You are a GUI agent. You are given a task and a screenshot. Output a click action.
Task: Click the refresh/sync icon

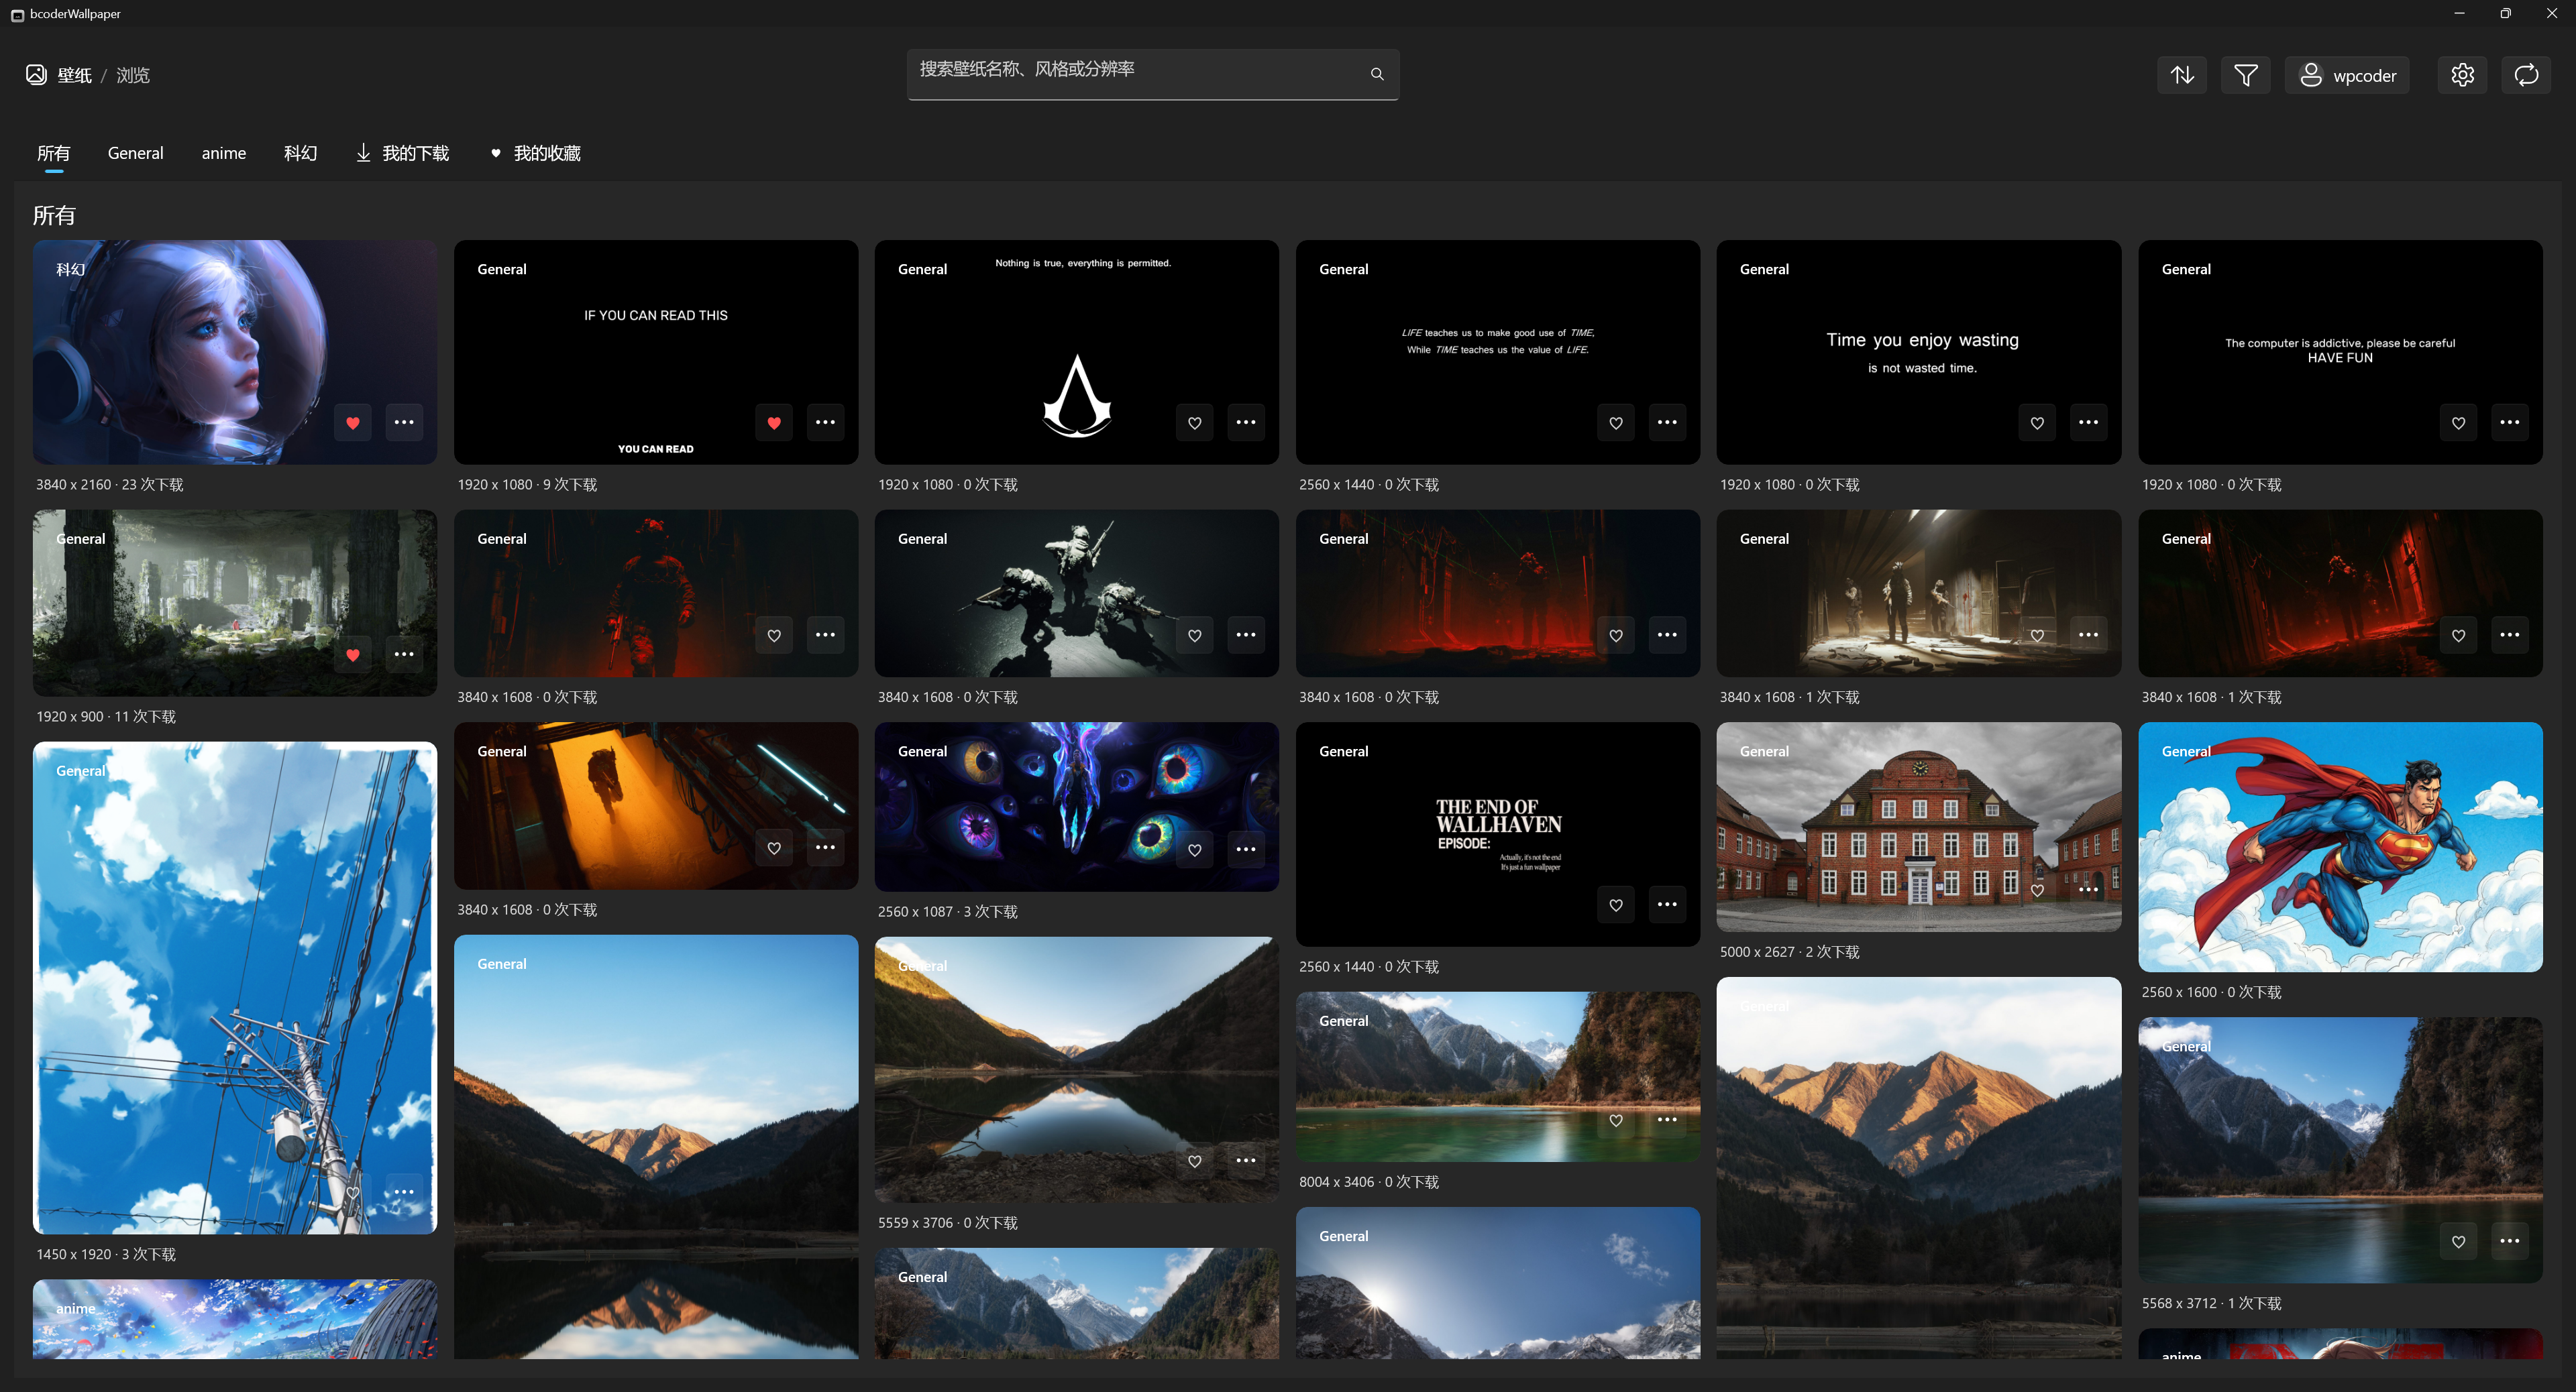pos(2526,74)
